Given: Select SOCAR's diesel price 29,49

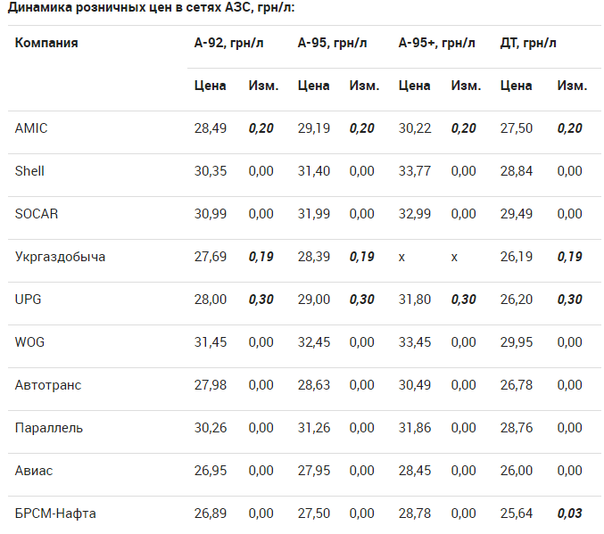Looking at the screenshot, I should [x=517, y=214].
